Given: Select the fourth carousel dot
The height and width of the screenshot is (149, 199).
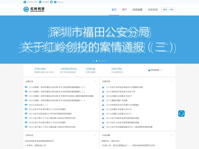Looking at the screenshot, I should coord(103,61).
